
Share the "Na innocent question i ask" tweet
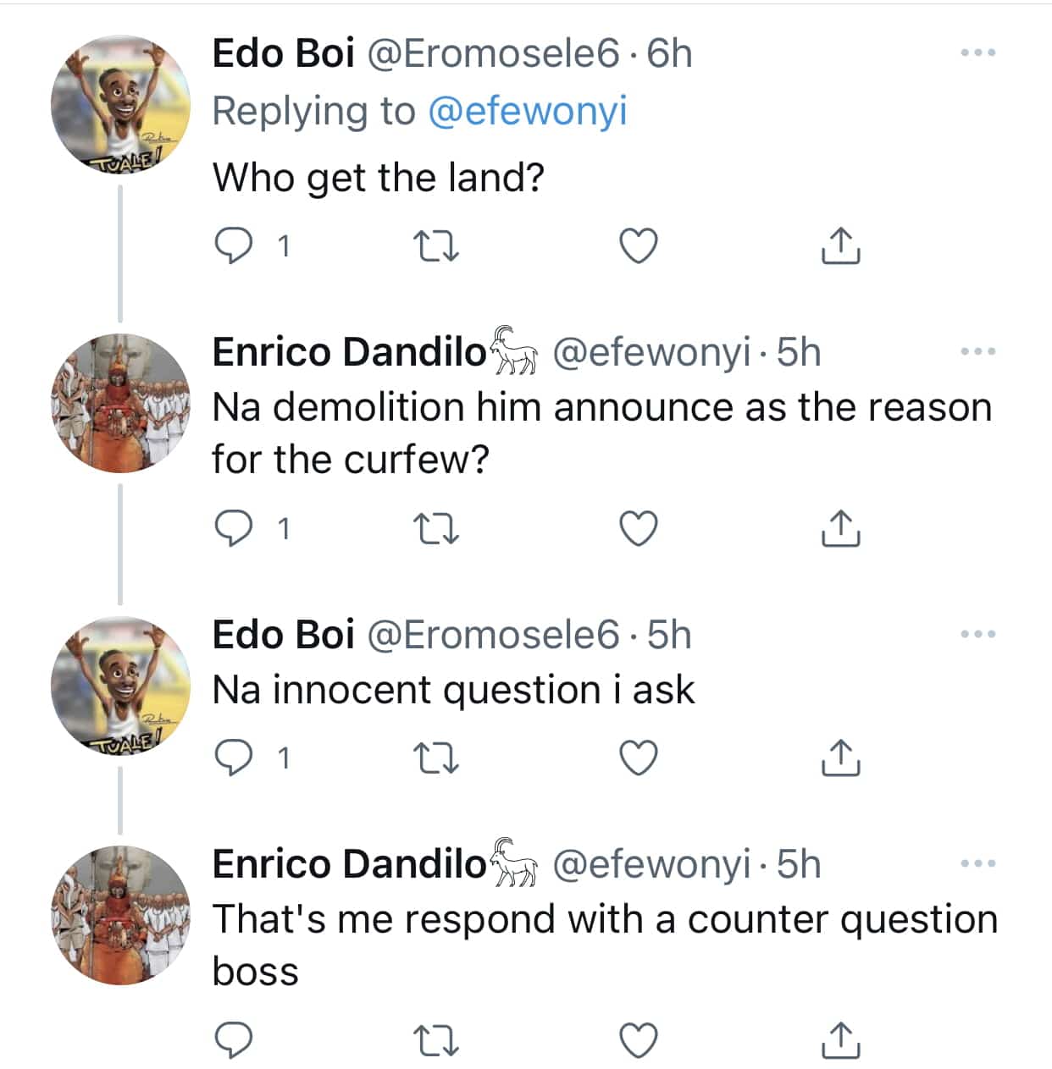[841, 758]
